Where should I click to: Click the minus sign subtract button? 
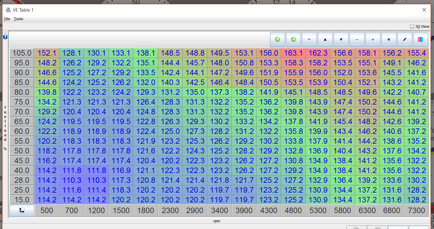(x=357, y=40)
